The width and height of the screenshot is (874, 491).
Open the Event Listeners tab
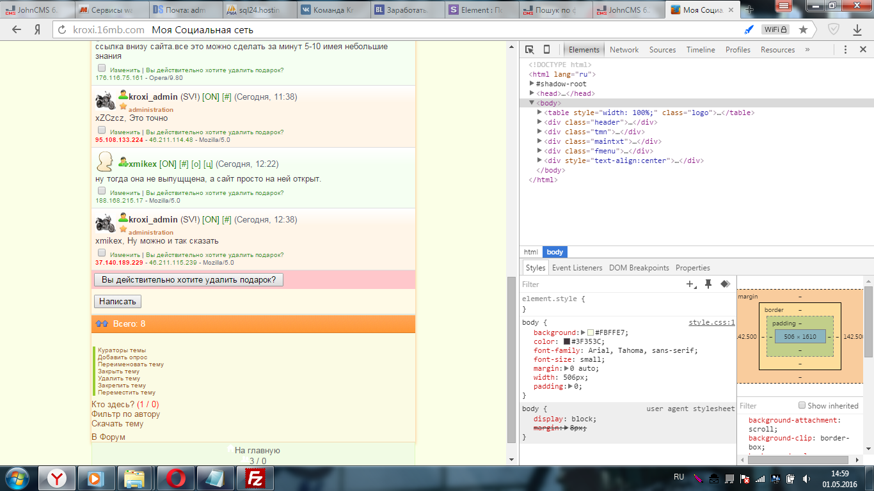[x=576, y=268]
